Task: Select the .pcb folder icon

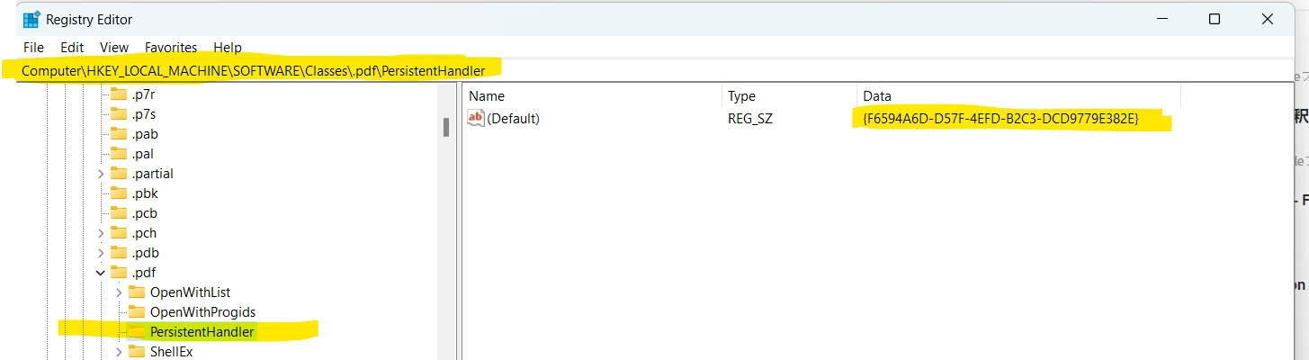Action: pyautogui.click(x=119, y=213)
